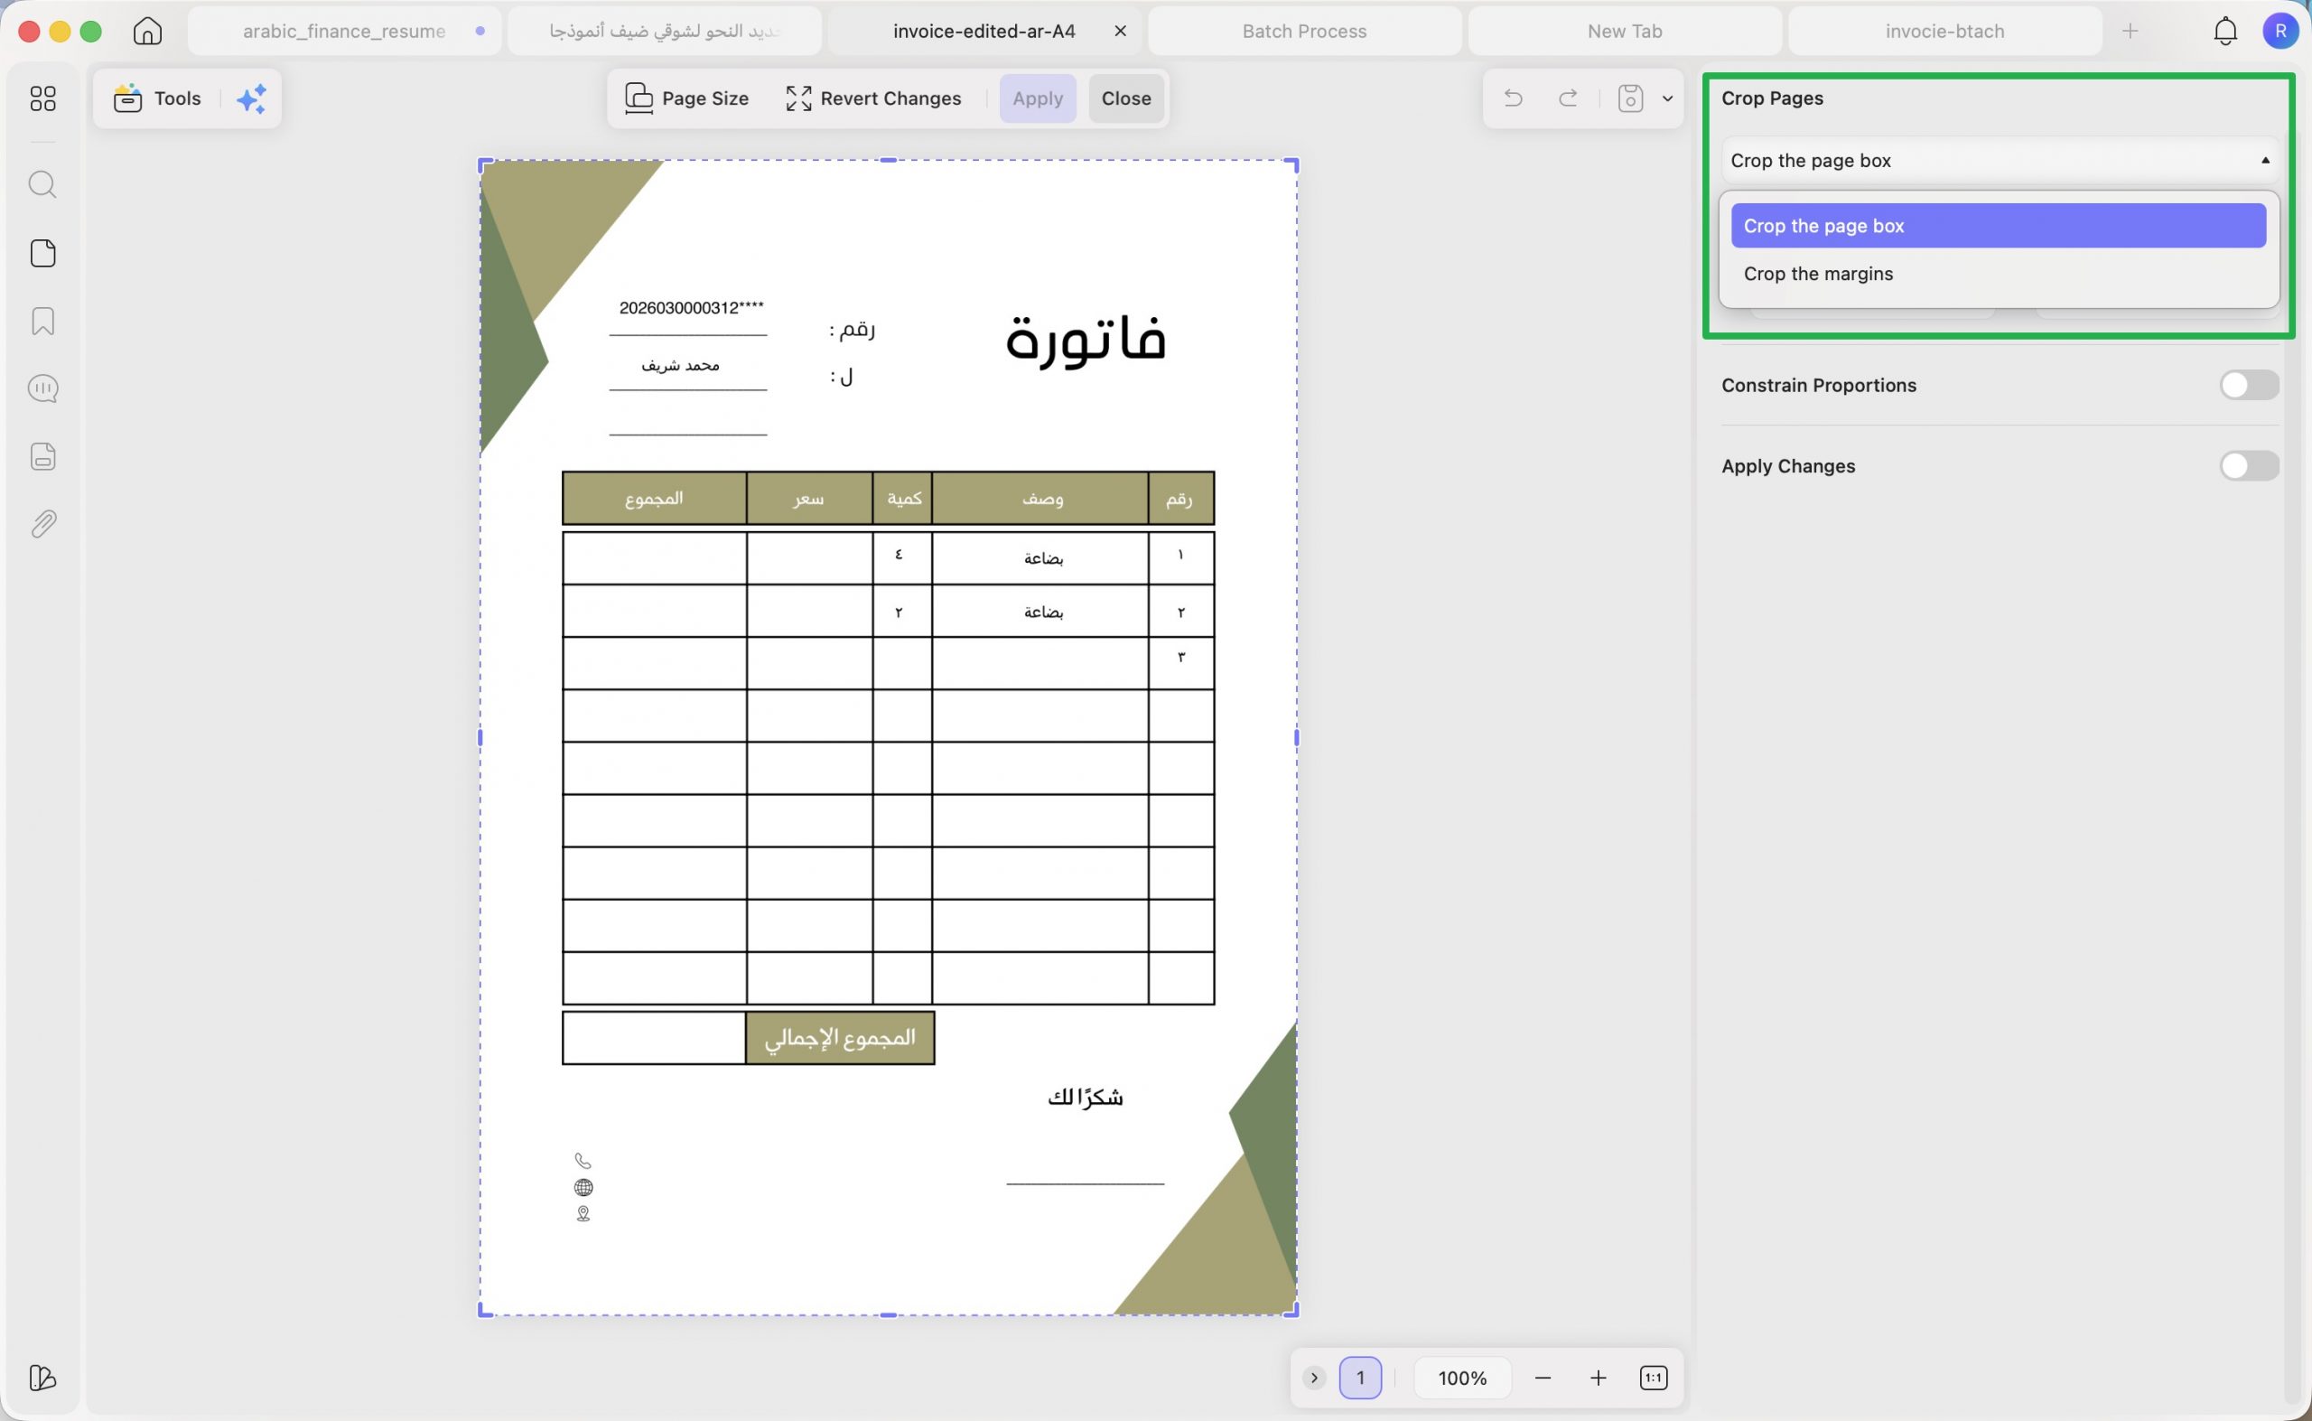Click the globe icon in invoice footer
Screen dimensions: 2312x1421
click(x=583, y=1187)
